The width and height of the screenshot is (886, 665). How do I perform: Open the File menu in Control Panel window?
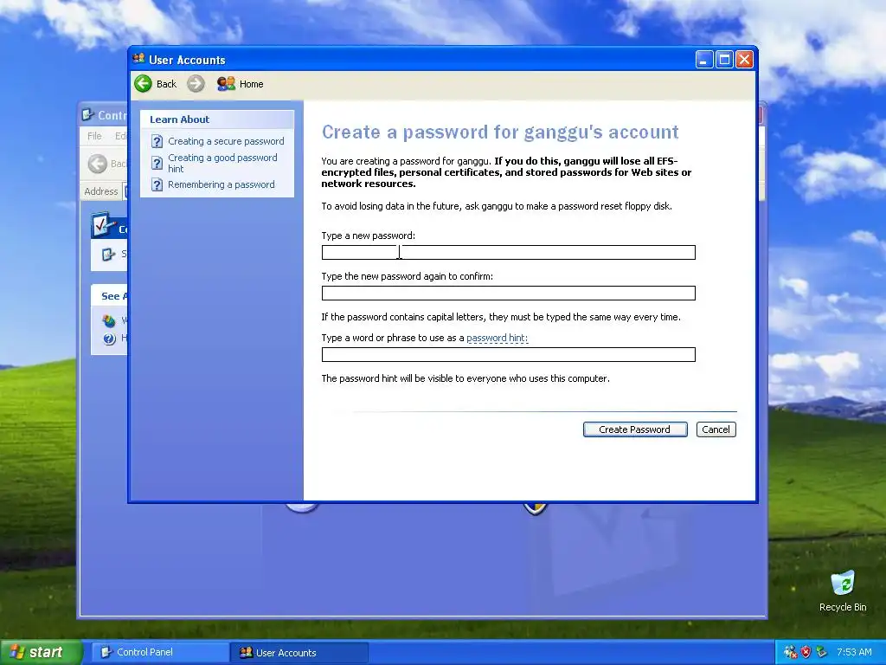point(94,136)
